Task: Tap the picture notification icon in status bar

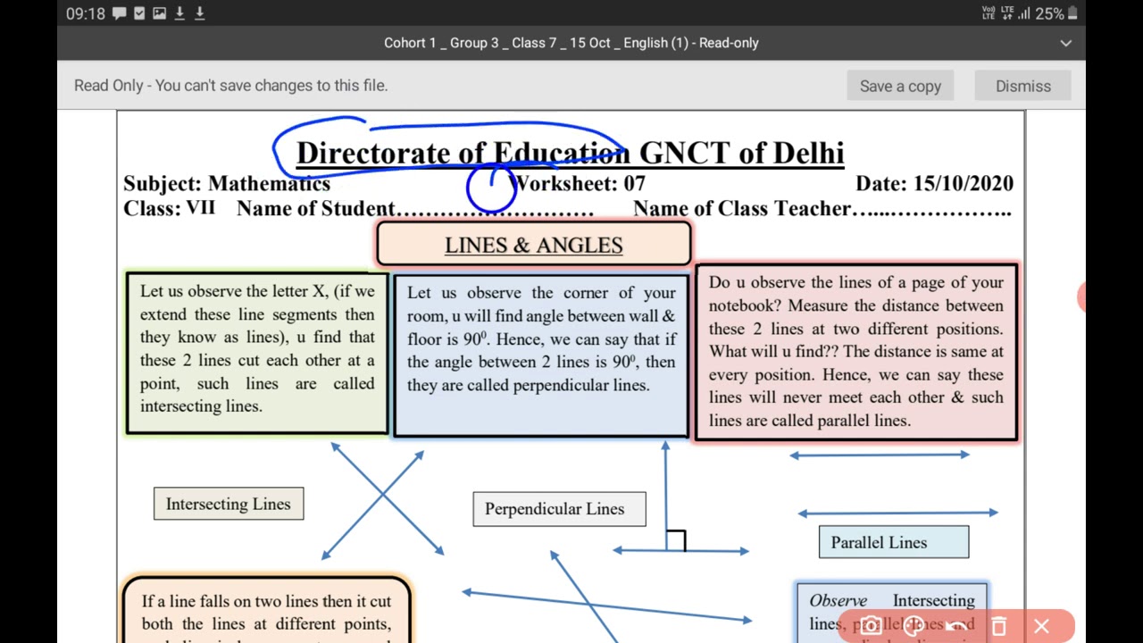Action: [x=159, y=13]
